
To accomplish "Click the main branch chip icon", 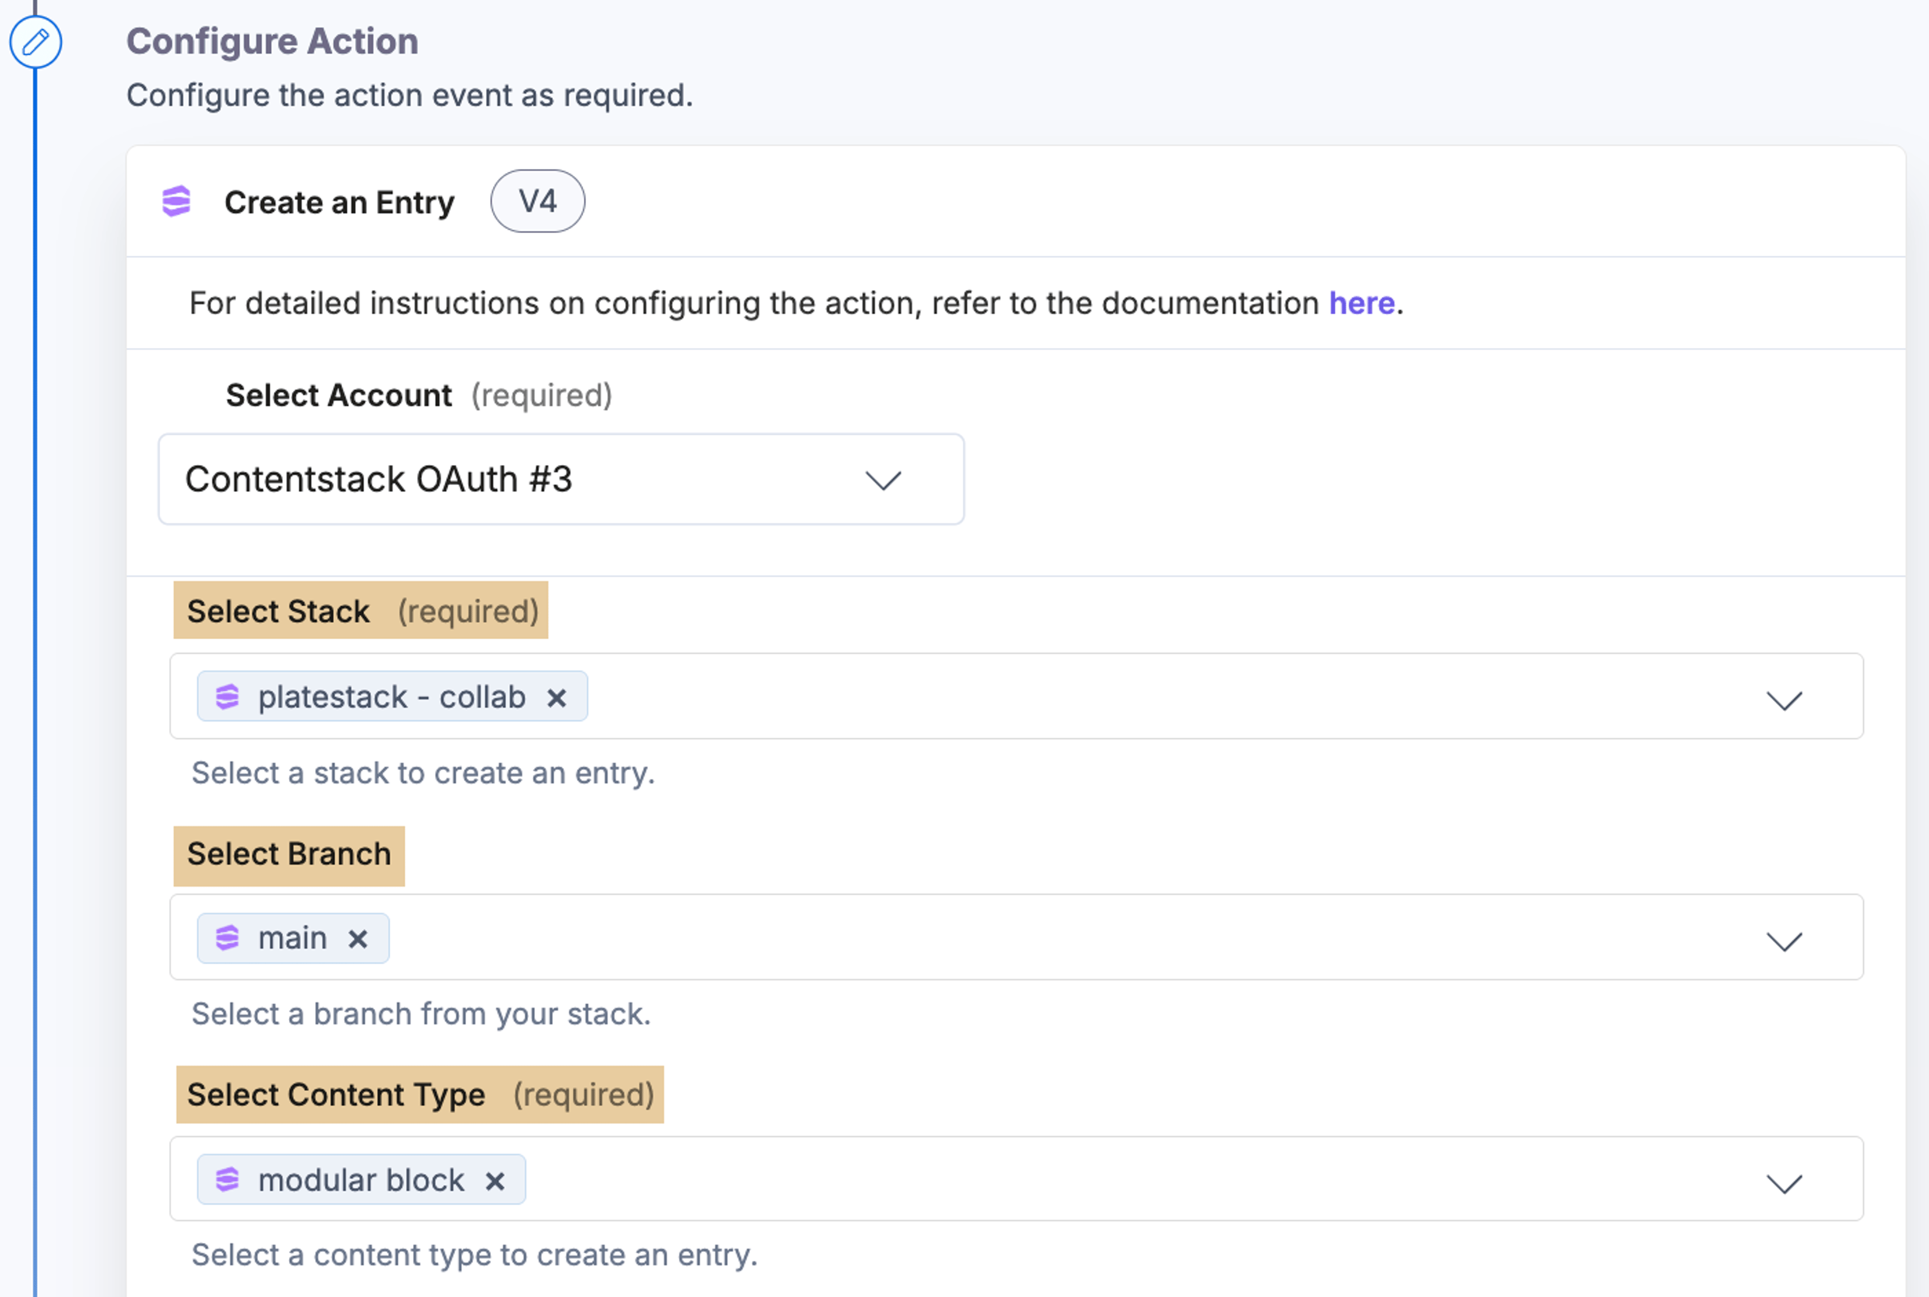I will [228, 938].
